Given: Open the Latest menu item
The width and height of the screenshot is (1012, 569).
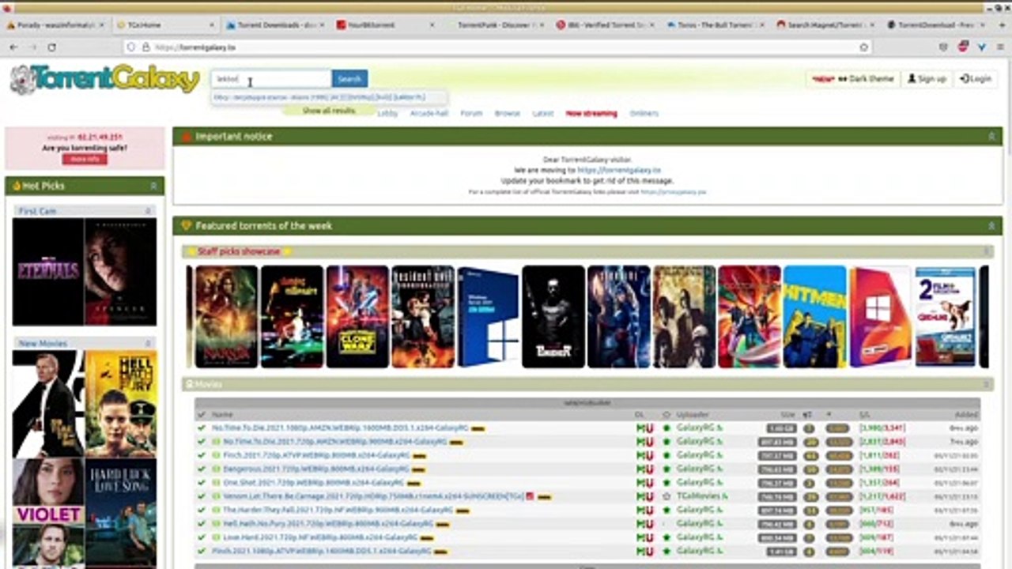Looking at the screenshot, I should pyautogui.click(x=543, y=113).
